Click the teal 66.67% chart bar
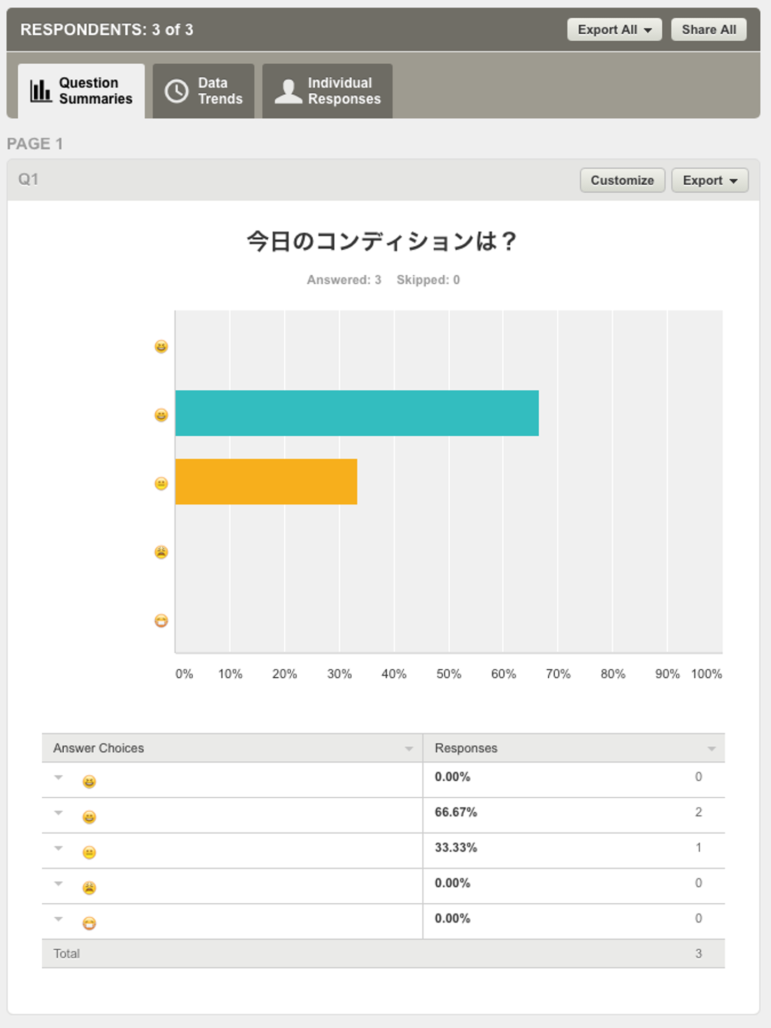Screen dimensions: 771x1028 point(357,413)
